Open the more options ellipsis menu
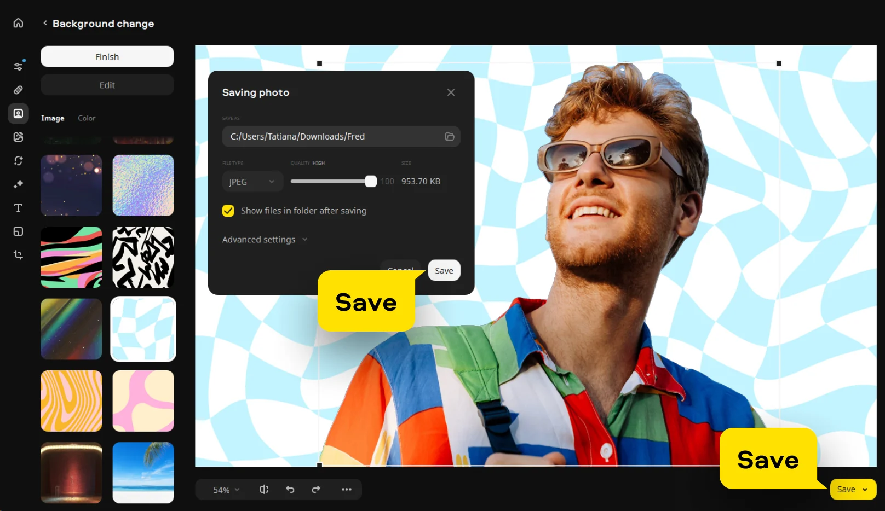 pos(347,490)
